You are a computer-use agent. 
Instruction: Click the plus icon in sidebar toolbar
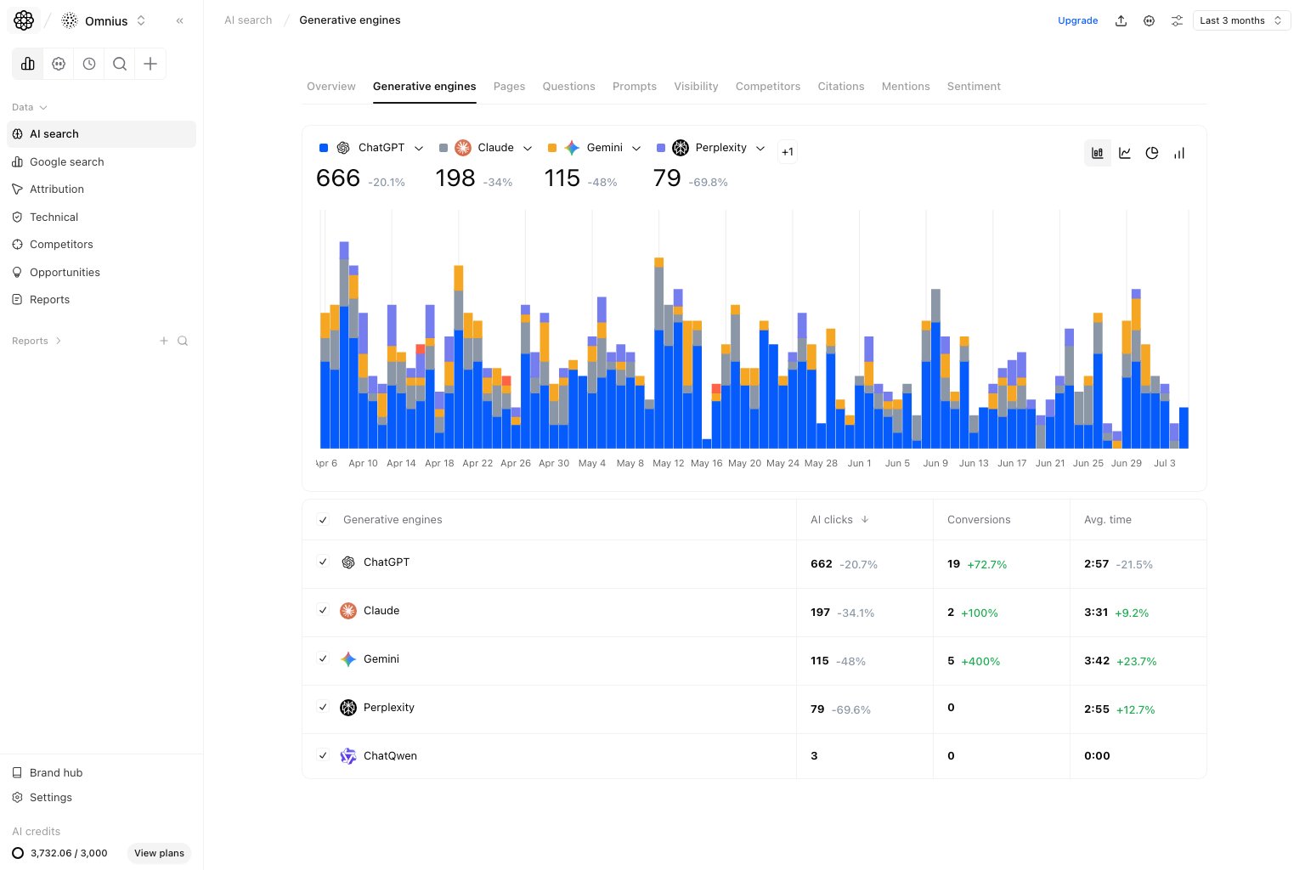[150, 64]
